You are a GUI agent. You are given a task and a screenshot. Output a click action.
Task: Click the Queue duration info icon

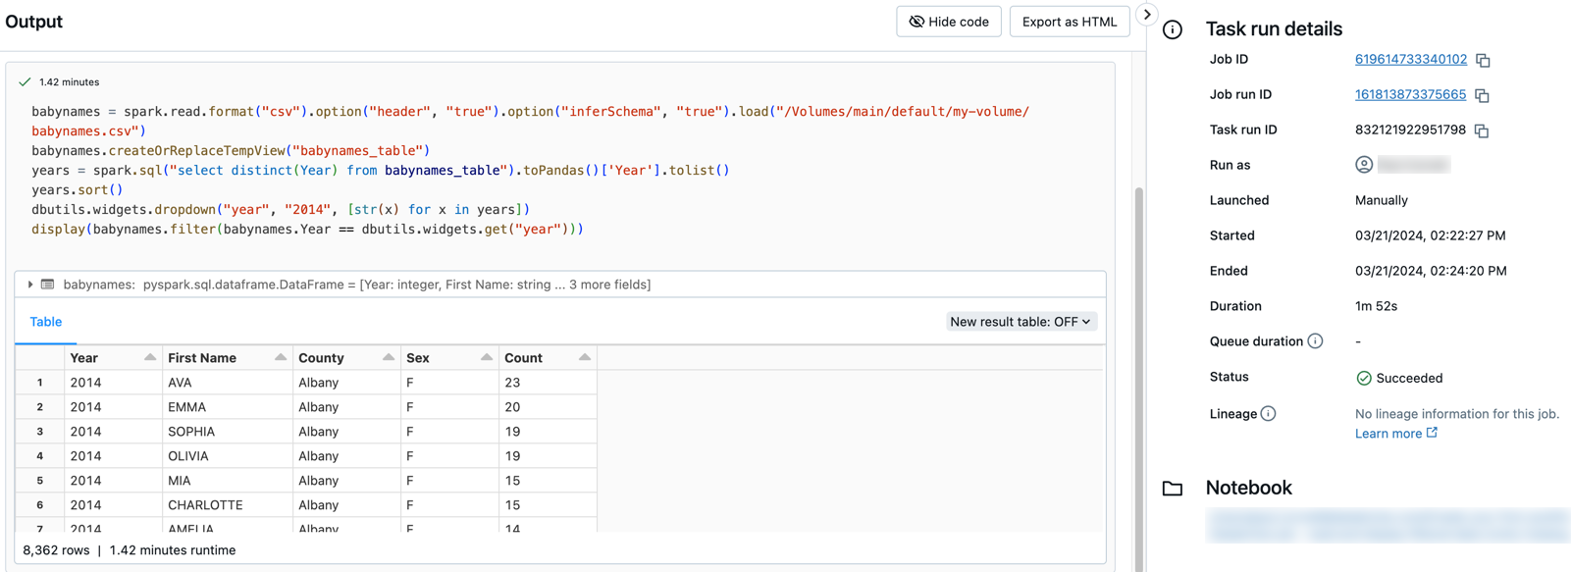pyautogui.click(x=1315, y=341)
